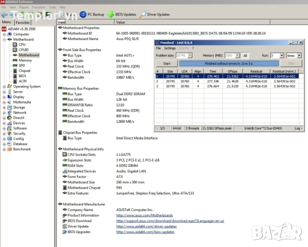Click the GFlops column header in LinX
The width and height of the screenshot is (308, 247).
[x=233, y=72]
